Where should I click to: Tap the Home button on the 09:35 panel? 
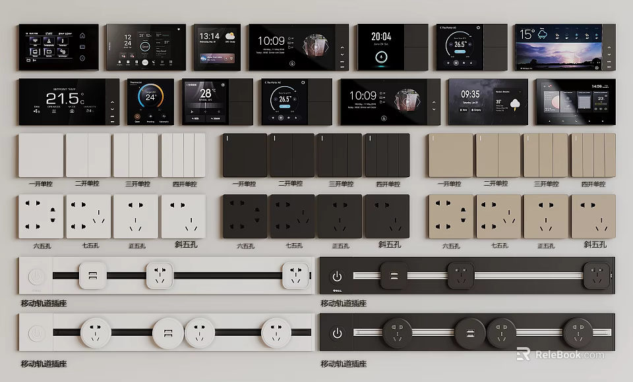pos(464,110)
